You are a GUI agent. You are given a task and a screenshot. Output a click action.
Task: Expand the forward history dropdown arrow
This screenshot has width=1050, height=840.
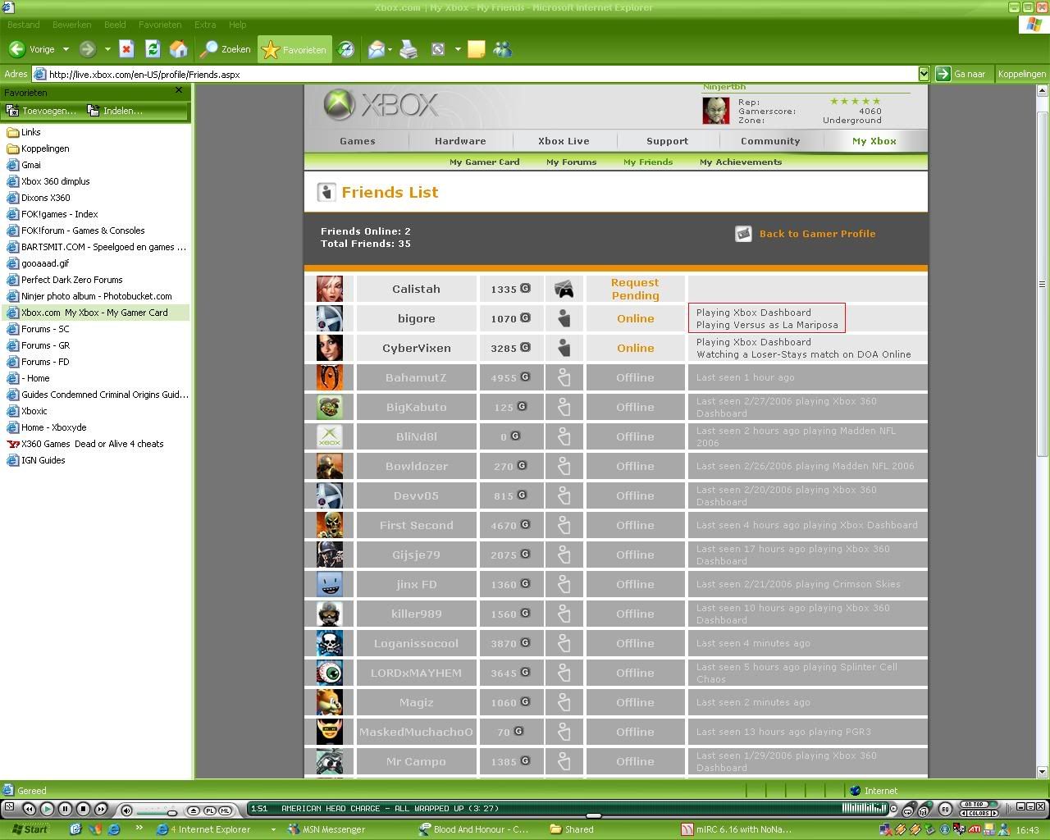[107, 49]
